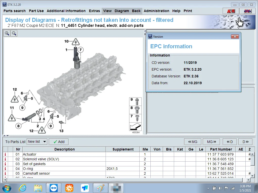Open Administration menu
The height and width of the screenshot is (193, 258).
(x=156, y=11)
